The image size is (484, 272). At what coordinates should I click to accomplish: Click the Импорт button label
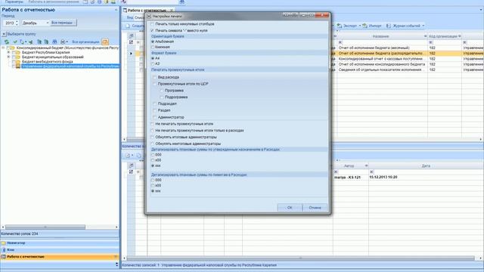click(x=375, y=26)
